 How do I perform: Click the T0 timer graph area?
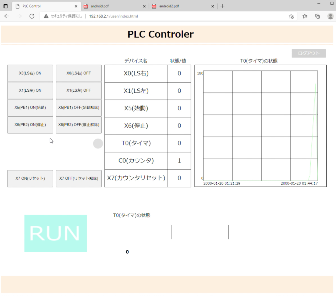(260, 126)
